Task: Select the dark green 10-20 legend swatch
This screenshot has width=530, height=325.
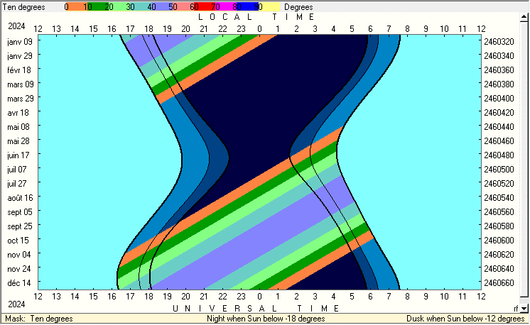Action: [x=98, y=7]
